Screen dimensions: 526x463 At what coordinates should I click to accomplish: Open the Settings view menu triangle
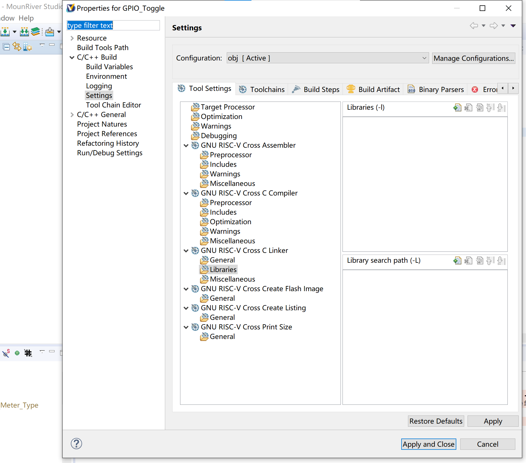pyautogui.click(x=513, y=26)
